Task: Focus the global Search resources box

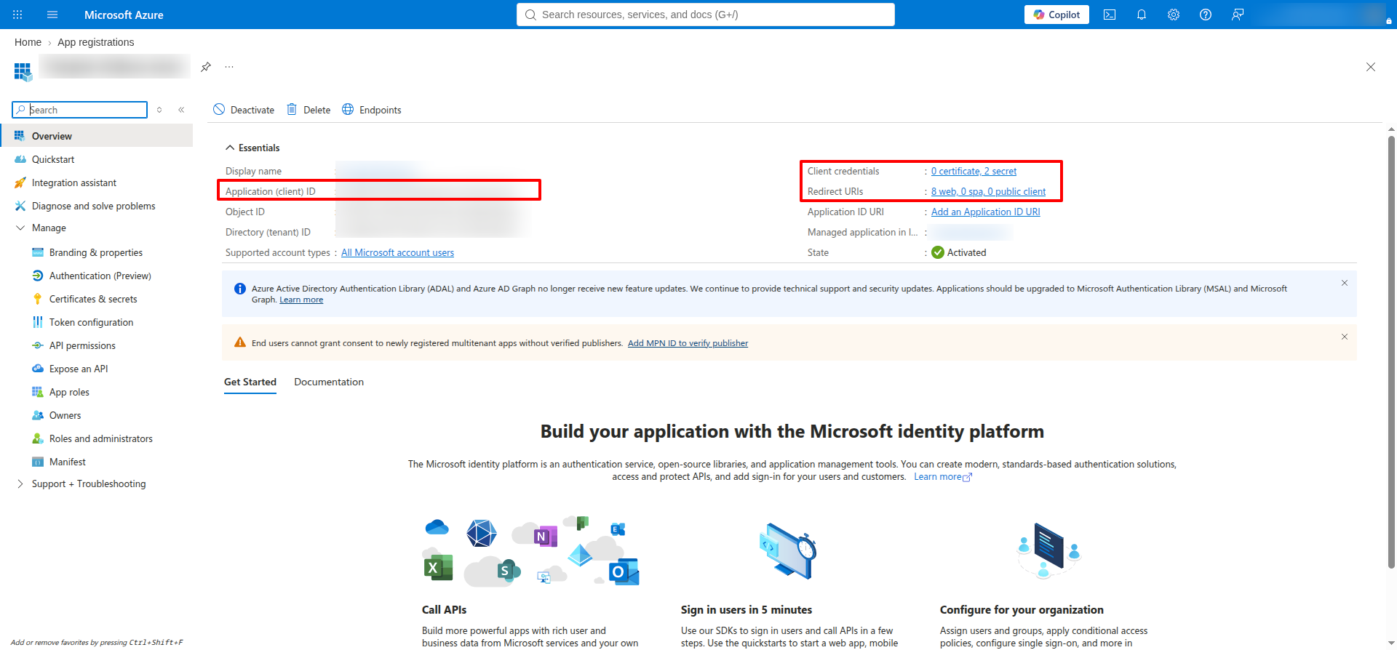Action: [x=706, y=15]
